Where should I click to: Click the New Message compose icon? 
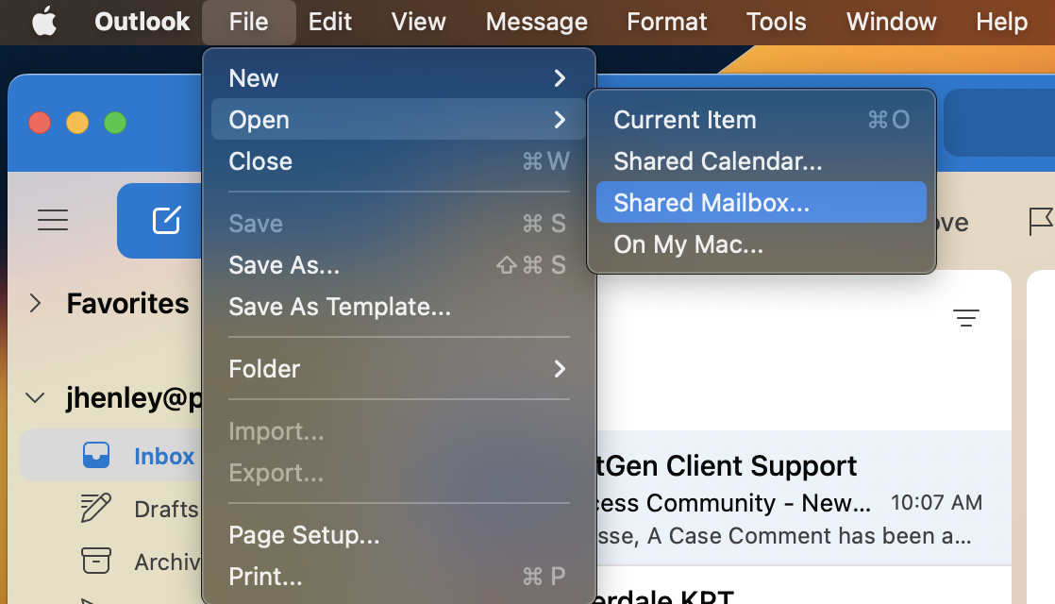(166, 220)
